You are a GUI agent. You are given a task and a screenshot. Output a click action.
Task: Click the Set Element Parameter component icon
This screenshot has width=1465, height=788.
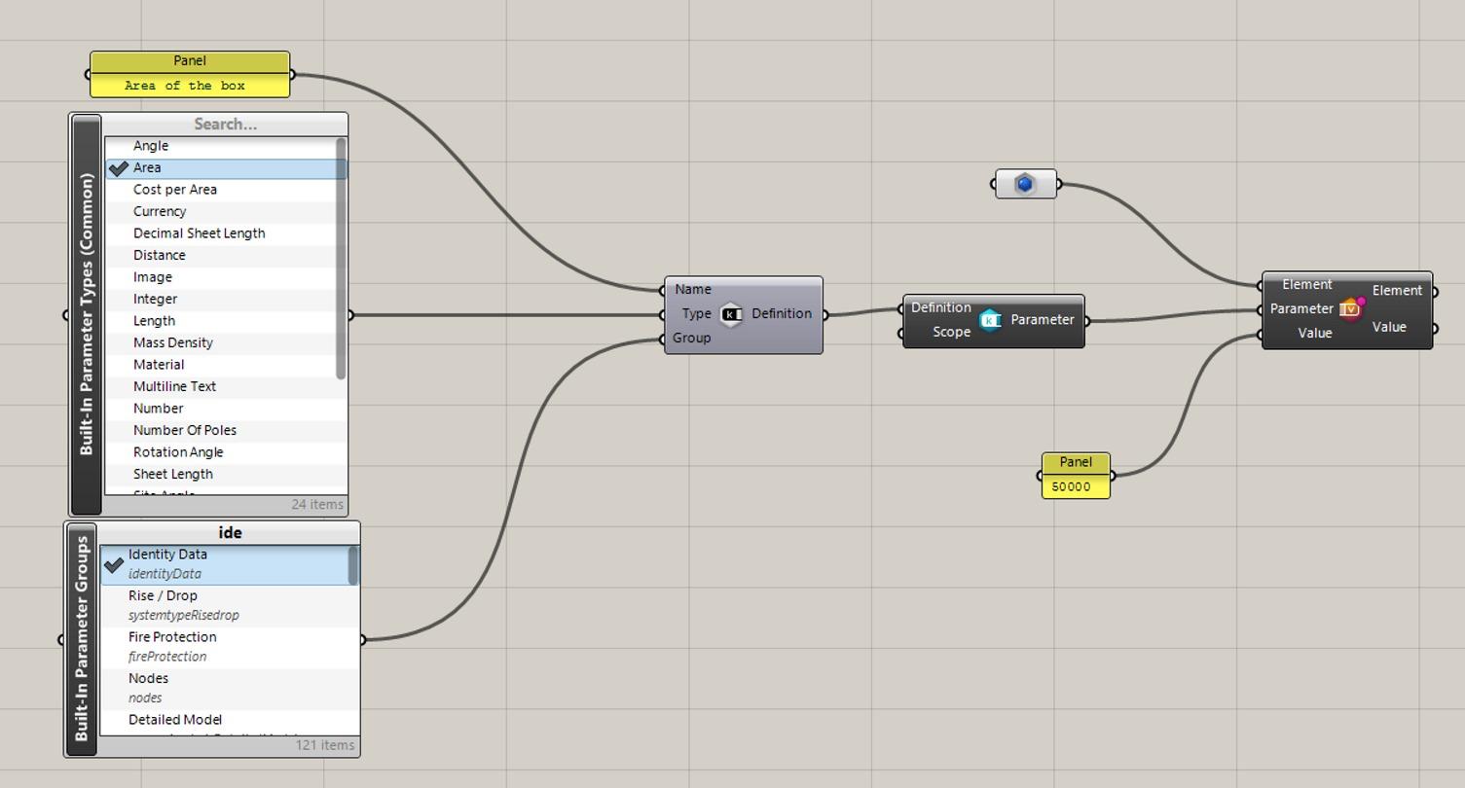pyautogui.click(x=1347, y=308)
